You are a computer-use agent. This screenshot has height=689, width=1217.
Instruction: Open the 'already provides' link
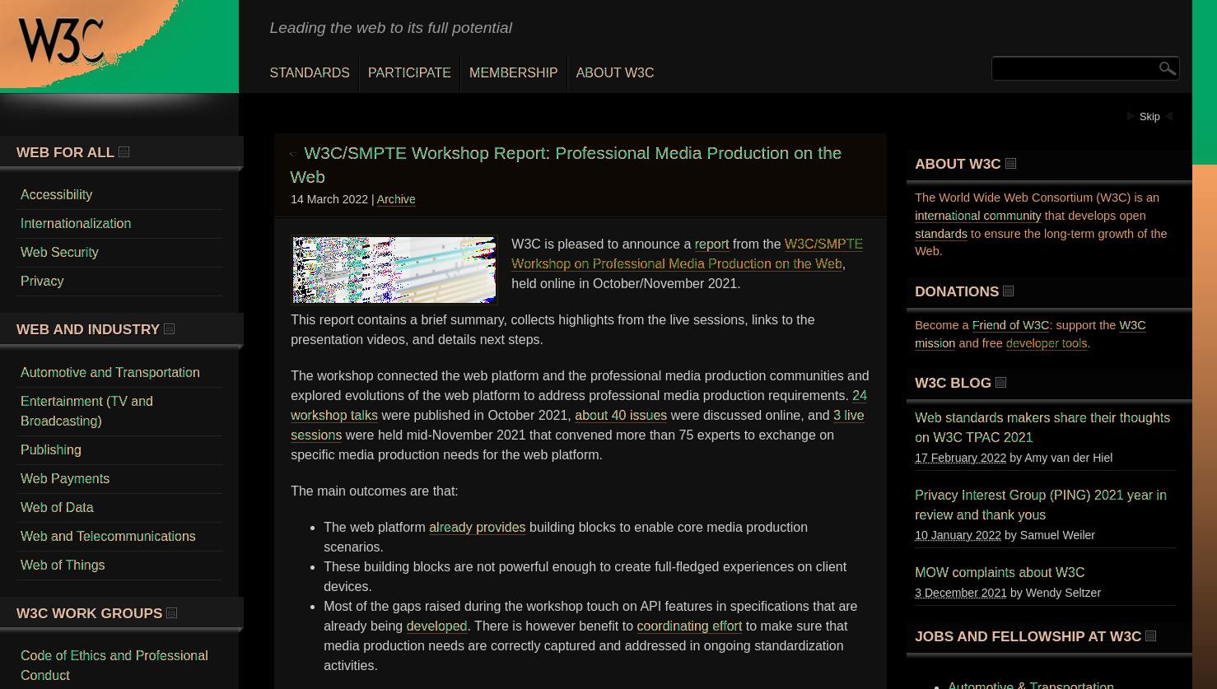pos(478,528)
